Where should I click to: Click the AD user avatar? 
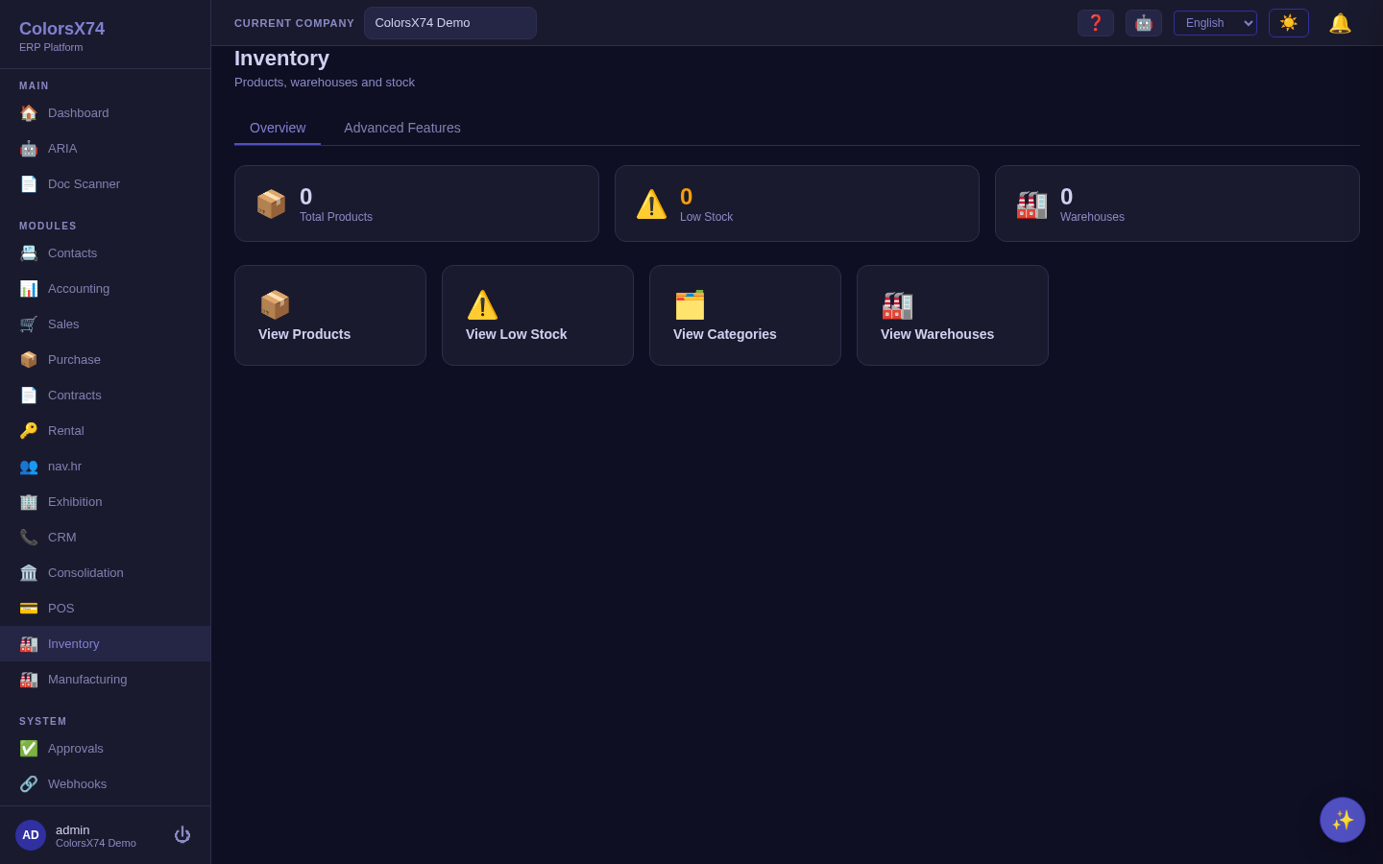(31, 835)
